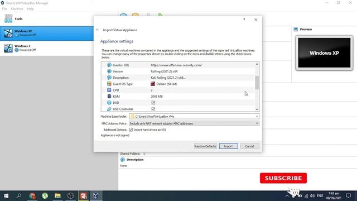Select the Windows 7 virtual machine
The image size is (357, 201).
pos(47,48)
